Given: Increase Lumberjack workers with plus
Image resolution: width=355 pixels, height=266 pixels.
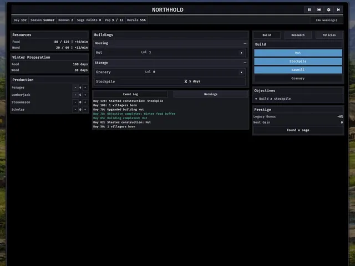Looking at the screenshot, I should click(85, 95).
